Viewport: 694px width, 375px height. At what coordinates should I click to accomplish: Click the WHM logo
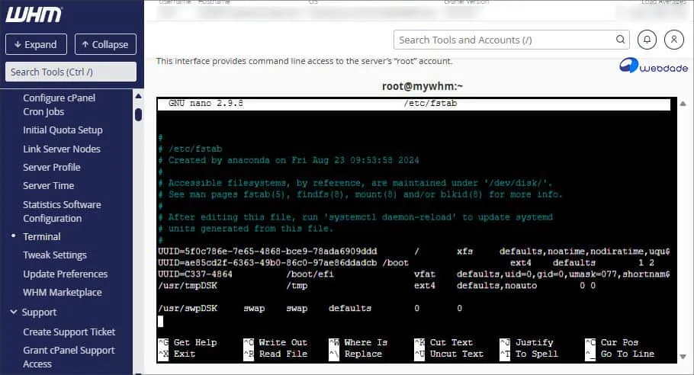tap(34, 14)
